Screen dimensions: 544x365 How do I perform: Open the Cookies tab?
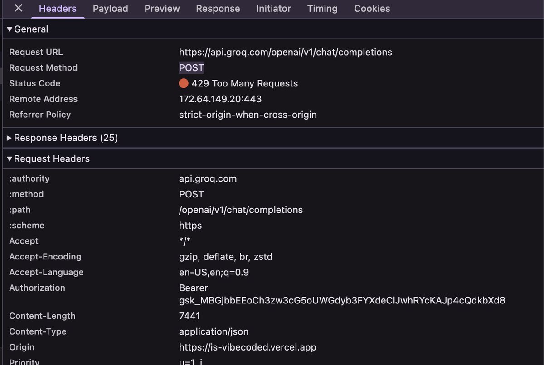(372, 9)
